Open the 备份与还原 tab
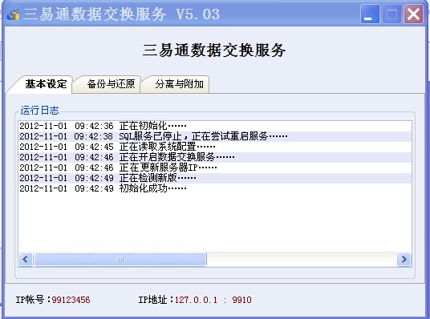 pyautogui.click(x=111, y=84)
